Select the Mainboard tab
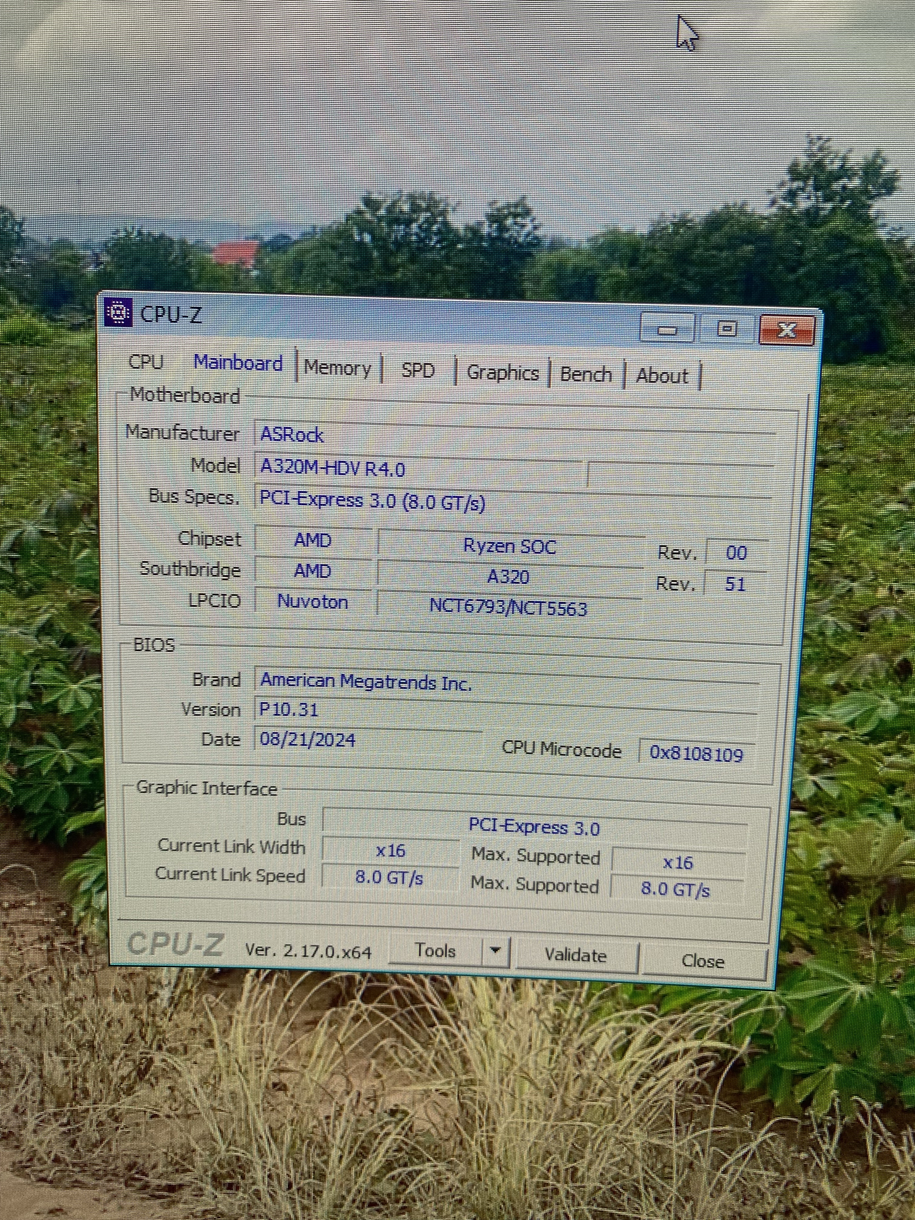The width and height of the screenshot is (915, 1220). pyautogui.click(x=238, y=363)
